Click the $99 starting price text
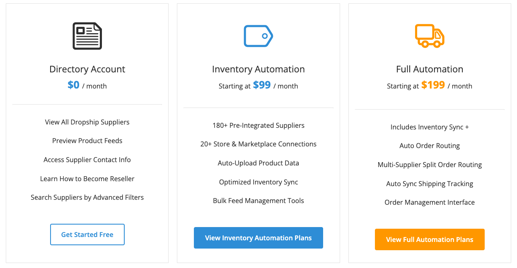The height and width of the screenshot is (268, 517). [262, 85]
